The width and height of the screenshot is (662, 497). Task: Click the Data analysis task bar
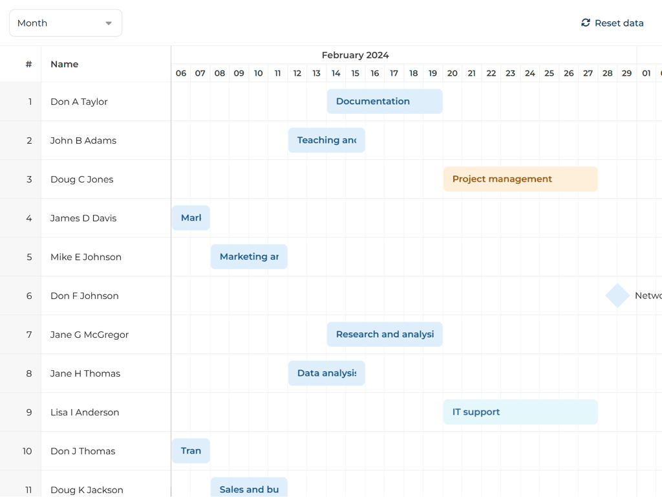[x=326, y=373]
